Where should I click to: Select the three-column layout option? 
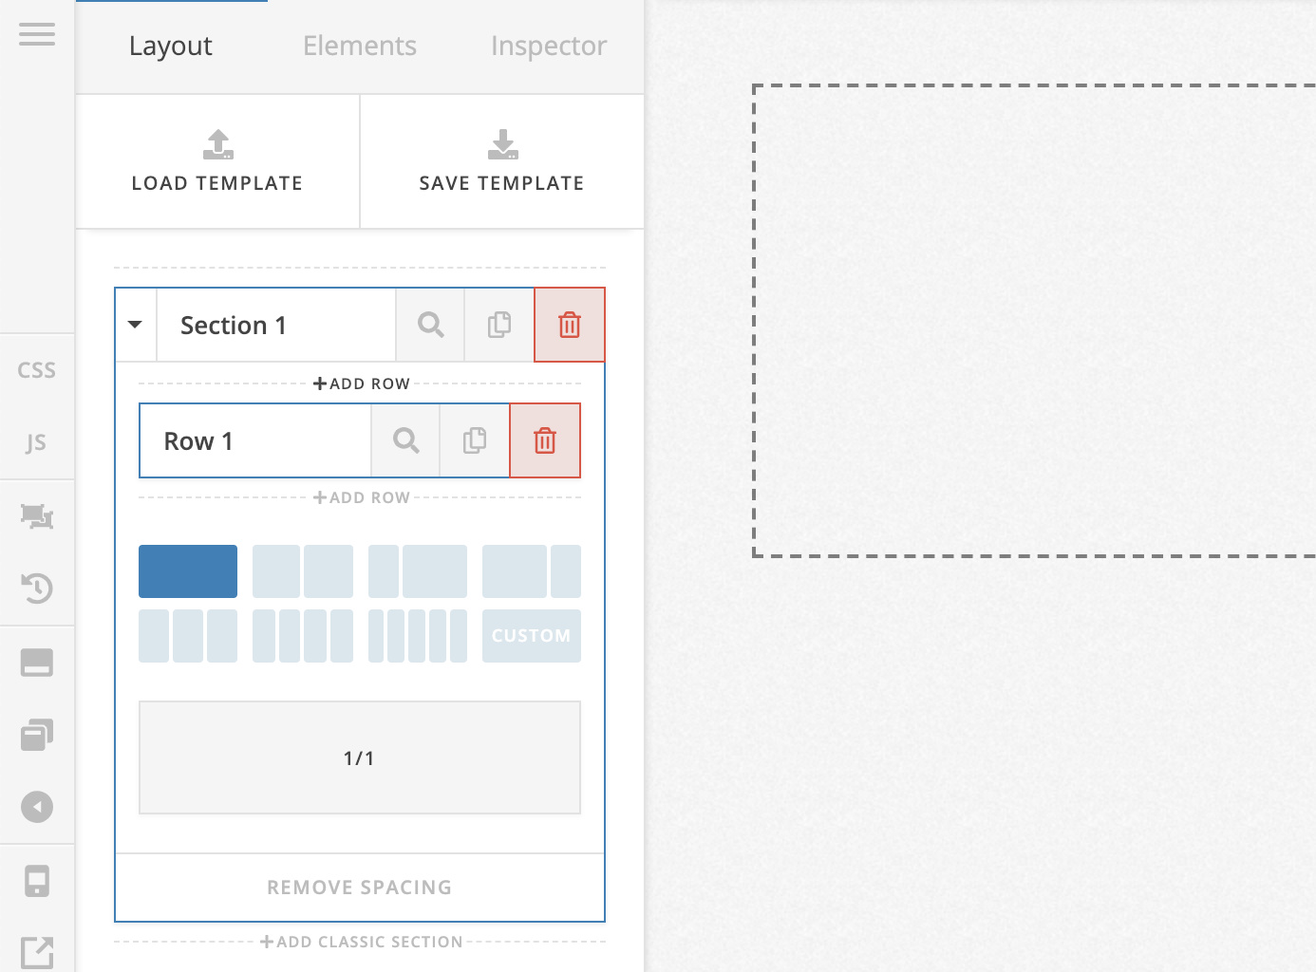pyautogui.click(x=188, y=636)
